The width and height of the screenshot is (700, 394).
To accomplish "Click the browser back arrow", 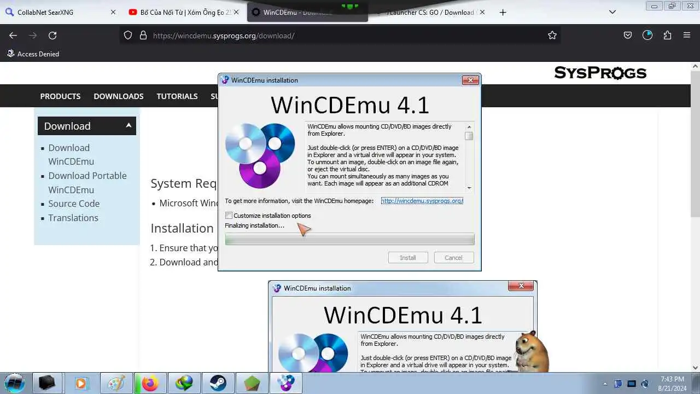I will click(x=13, y=35).
